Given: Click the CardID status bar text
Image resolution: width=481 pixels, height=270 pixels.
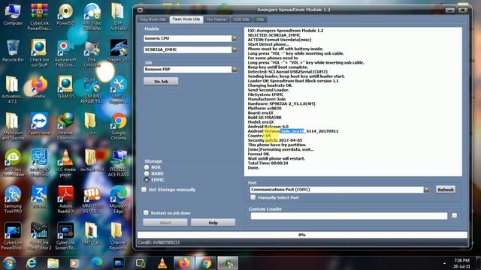Looking at the screenshot, I should (x=159, y=243).
